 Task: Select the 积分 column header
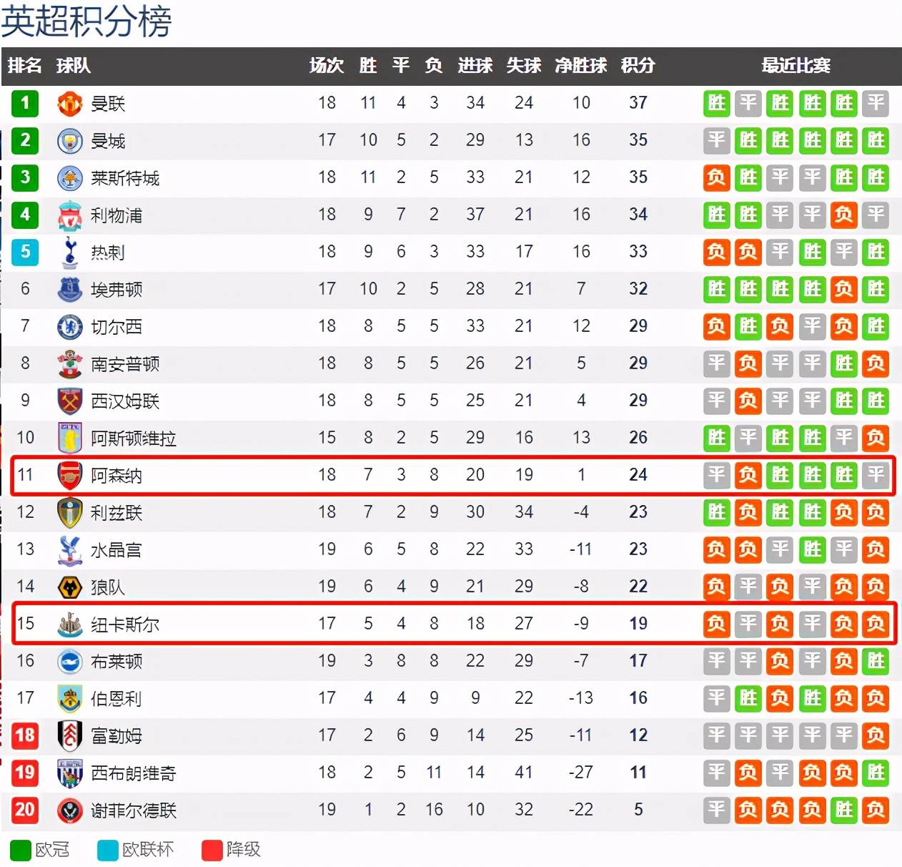click(x=638, y=66)
